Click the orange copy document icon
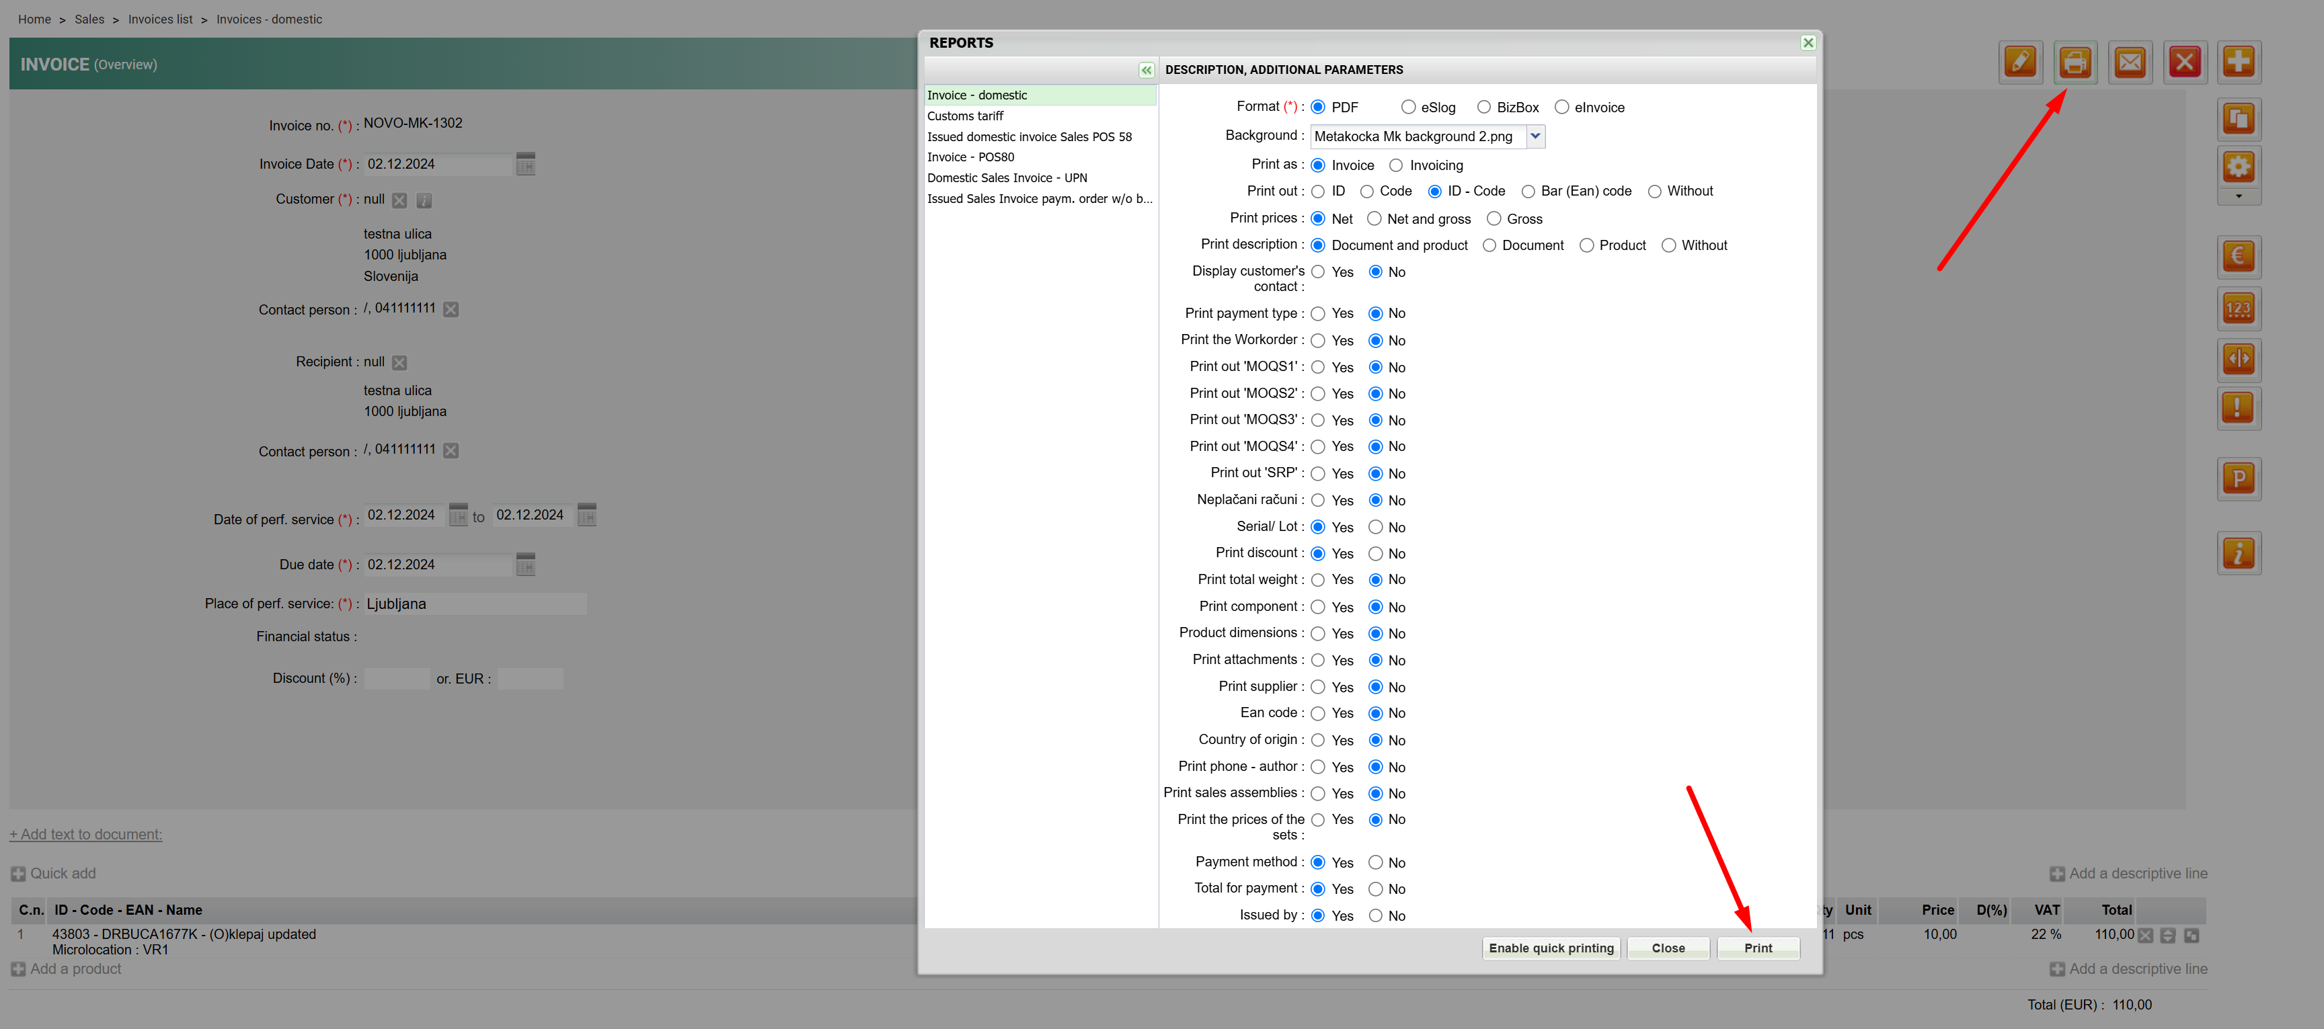 (x=2239, y=118)
